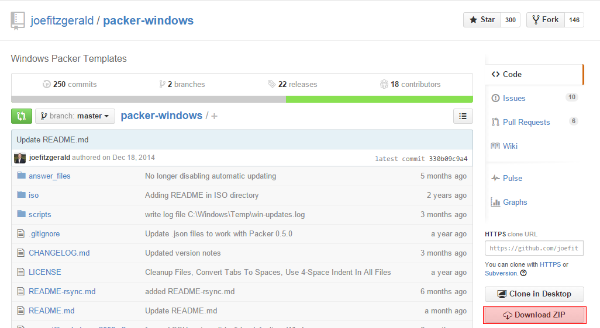Open the branch: master dropdown
600x328 pixels.
tap(75, 116)
